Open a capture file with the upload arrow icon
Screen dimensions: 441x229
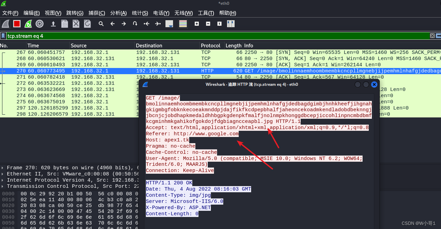53,24
